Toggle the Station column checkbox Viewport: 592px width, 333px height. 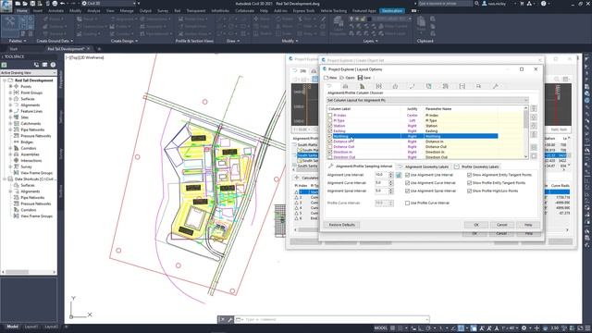[330, 126]
